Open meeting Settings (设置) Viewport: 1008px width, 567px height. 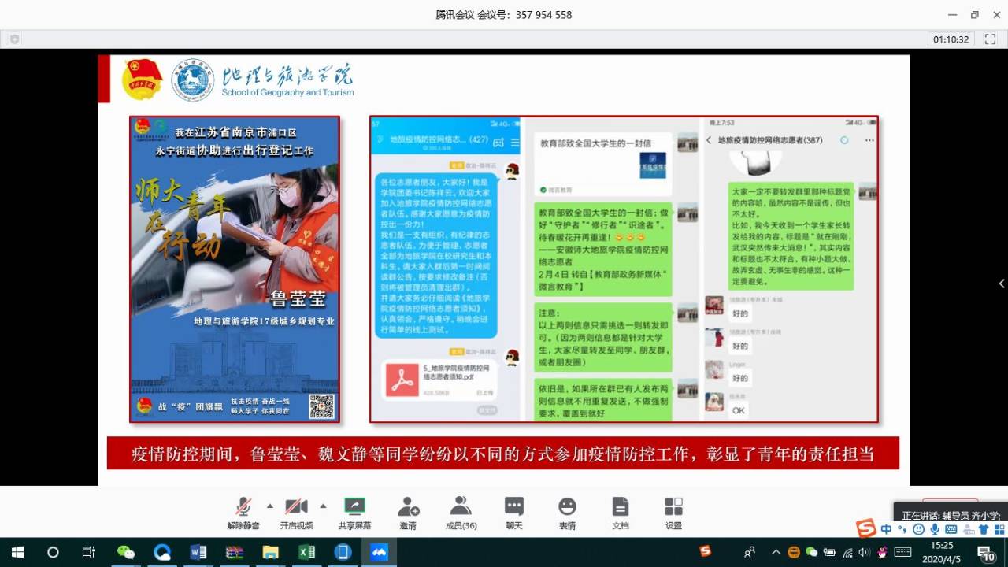pyautogui.click(x=673, y=506)
